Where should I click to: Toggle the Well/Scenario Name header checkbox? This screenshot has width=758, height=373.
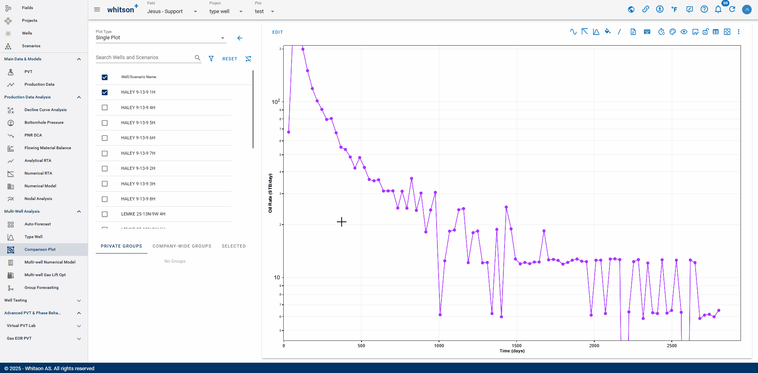[104, 77]
